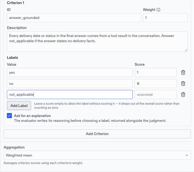Click 'Averages criterion scores' help text
Image resolution: width=194 pixels, height=172 pixels.
click(43, 163)
